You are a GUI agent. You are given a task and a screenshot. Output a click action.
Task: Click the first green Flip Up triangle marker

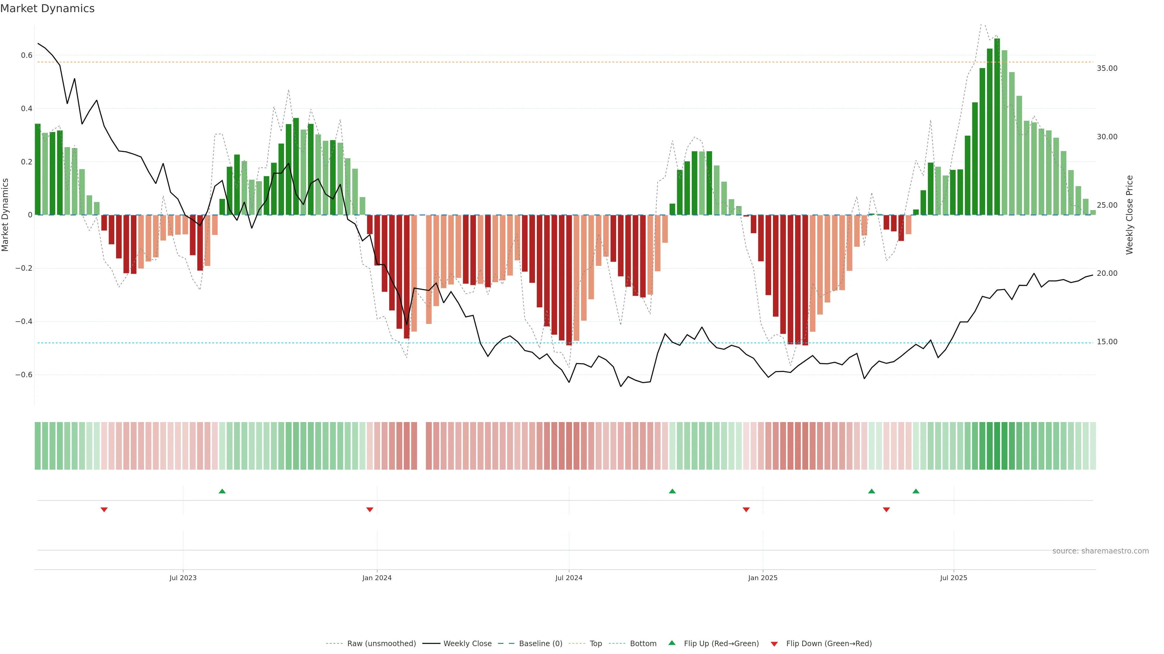point(222,491)
